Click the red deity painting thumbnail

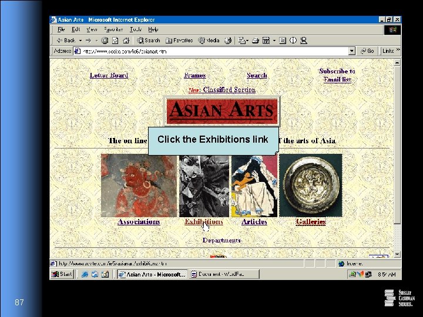[139, 186]
